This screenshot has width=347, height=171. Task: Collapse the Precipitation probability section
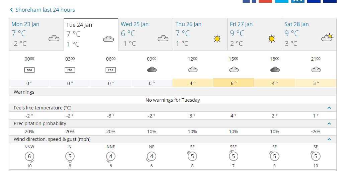pos(329,124)
